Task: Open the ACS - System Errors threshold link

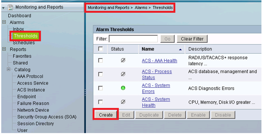Action: coord(156,88)
